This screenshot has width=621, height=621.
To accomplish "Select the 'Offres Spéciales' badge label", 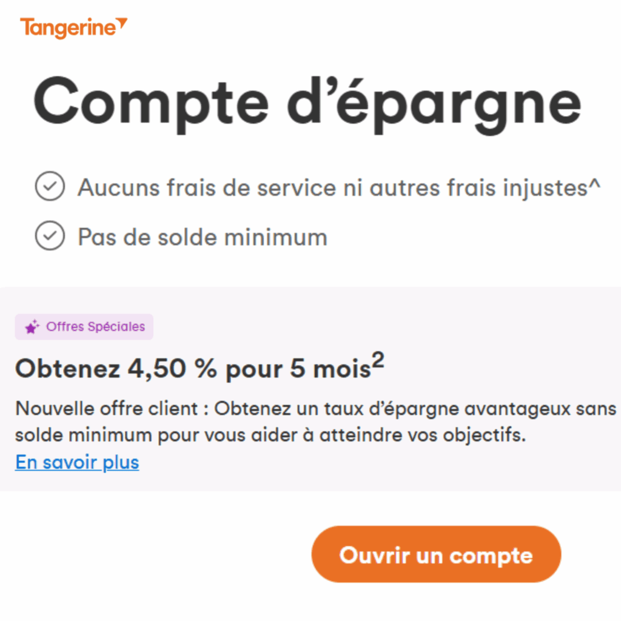I will tap(95, 327).
